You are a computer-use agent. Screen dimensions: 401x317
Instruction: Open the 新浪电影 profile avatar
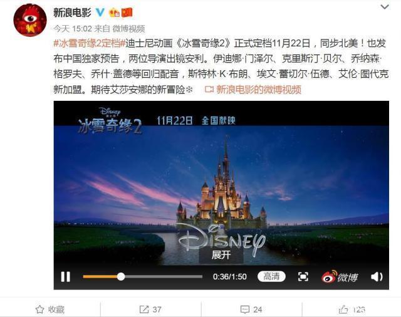click(x=30, y=20)
